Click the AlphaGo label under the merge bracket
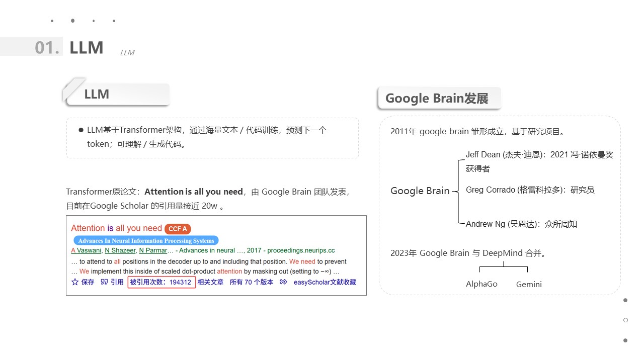This screenshot has height=362, width=644. pos(481,284)
